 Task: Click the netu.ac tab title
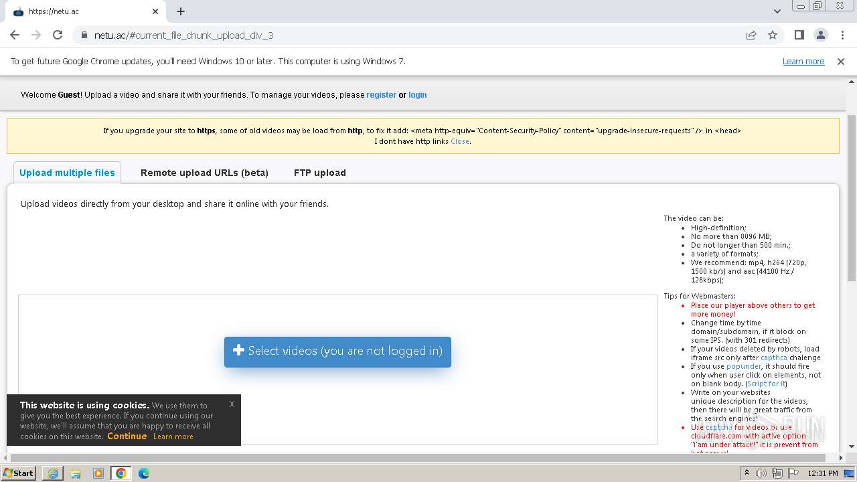[x=54, y=11]
